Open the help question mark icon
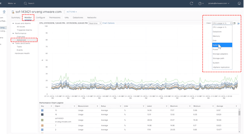The image size is (244, 134). [200, 3]
